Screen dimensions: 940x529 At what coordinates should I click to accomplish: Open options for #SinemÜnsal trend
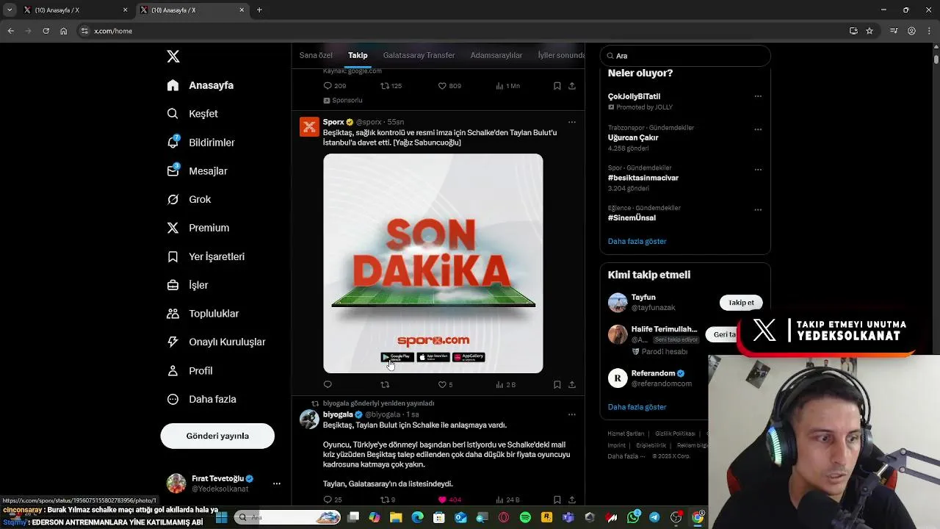[758, 209]
